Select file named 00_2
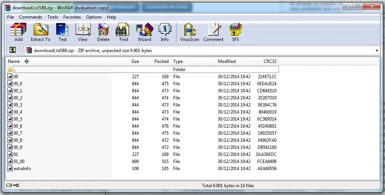385x195 pixels. coord(17,98)
